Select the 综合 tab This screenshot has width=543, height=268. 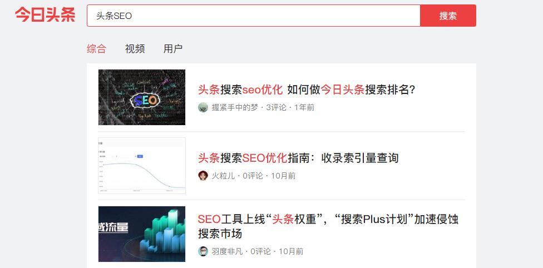[x=96, y=48]
